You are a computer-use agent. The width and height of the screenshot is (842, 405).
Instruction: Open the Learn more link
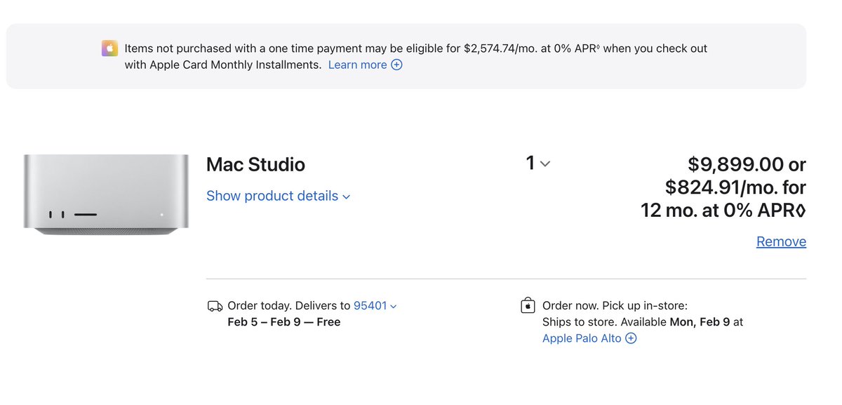357,65
